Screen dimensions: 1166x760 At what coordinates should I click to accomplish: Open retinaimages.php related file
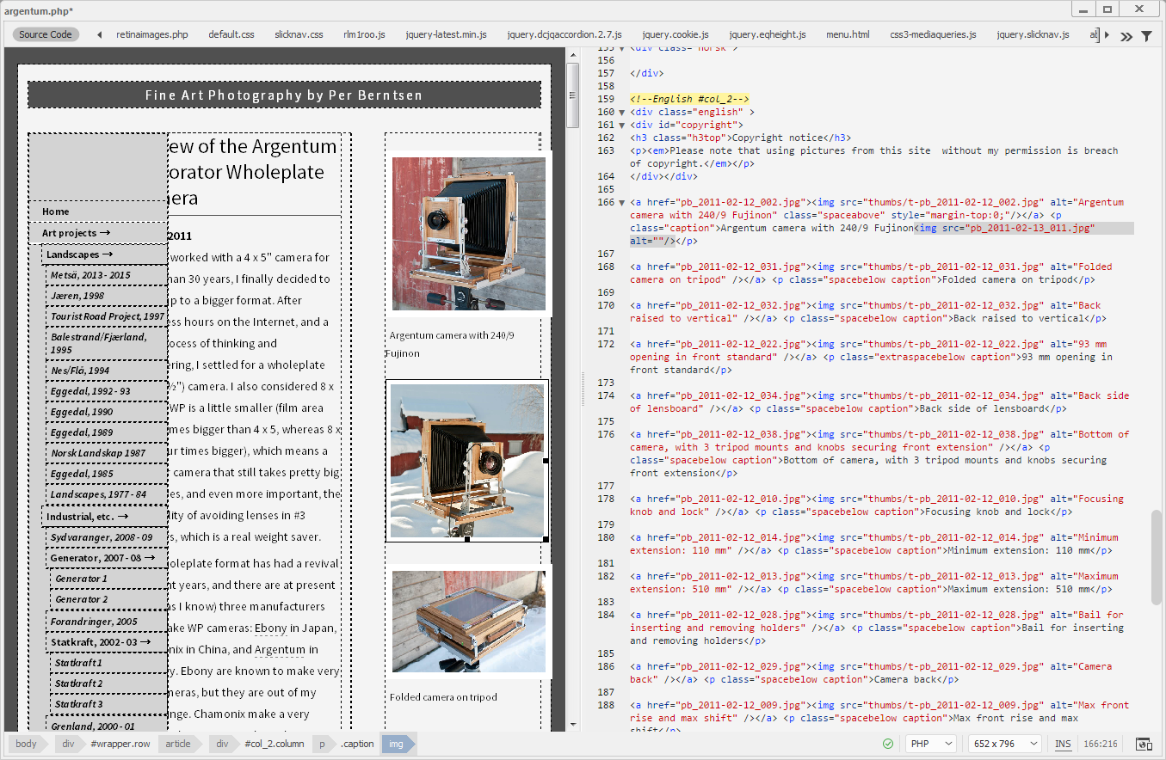pos(152,34)
